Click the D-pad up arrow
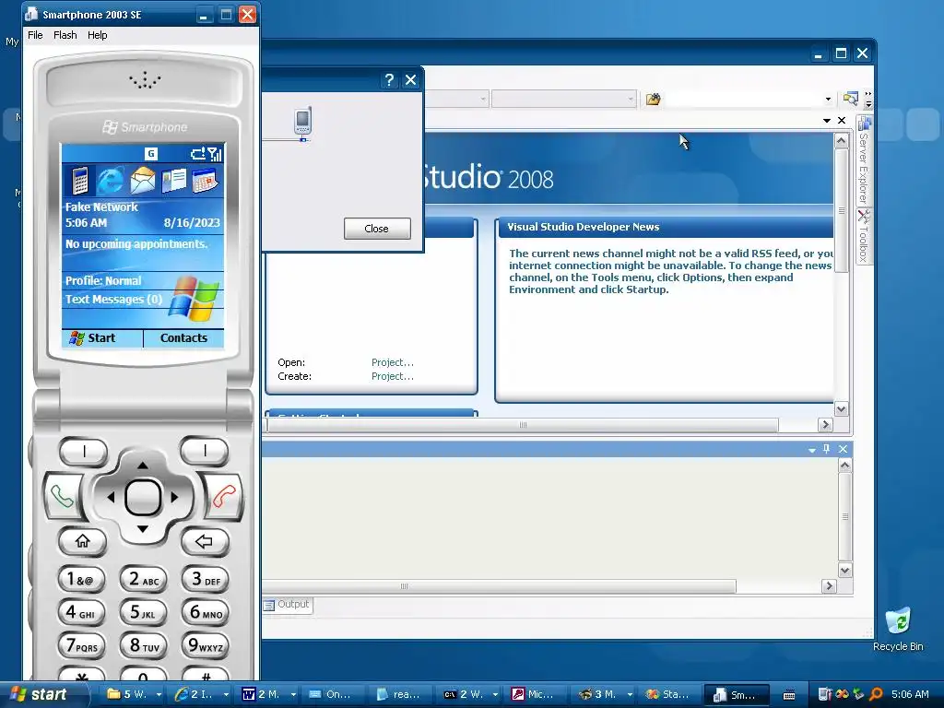The width and height of the screenshot is (944, 708). [x=143, y=465]
